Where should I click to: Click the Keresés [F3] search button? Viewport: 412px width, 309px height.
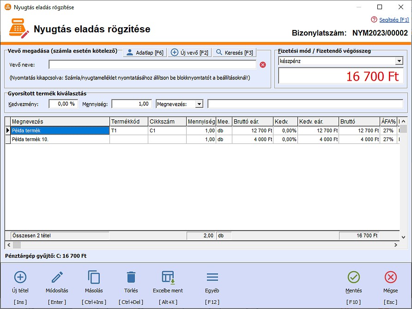coord(234,53)
